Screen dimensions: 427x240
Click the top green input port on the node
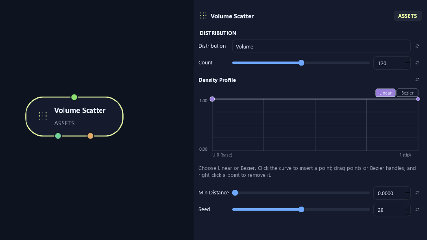74,97
